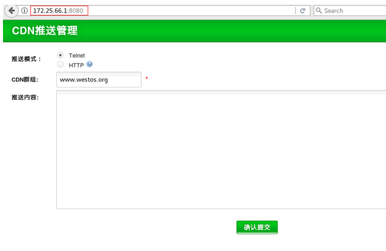Click the CDN推送管理 page title
The image size is (386, 251).
(45, 31)
